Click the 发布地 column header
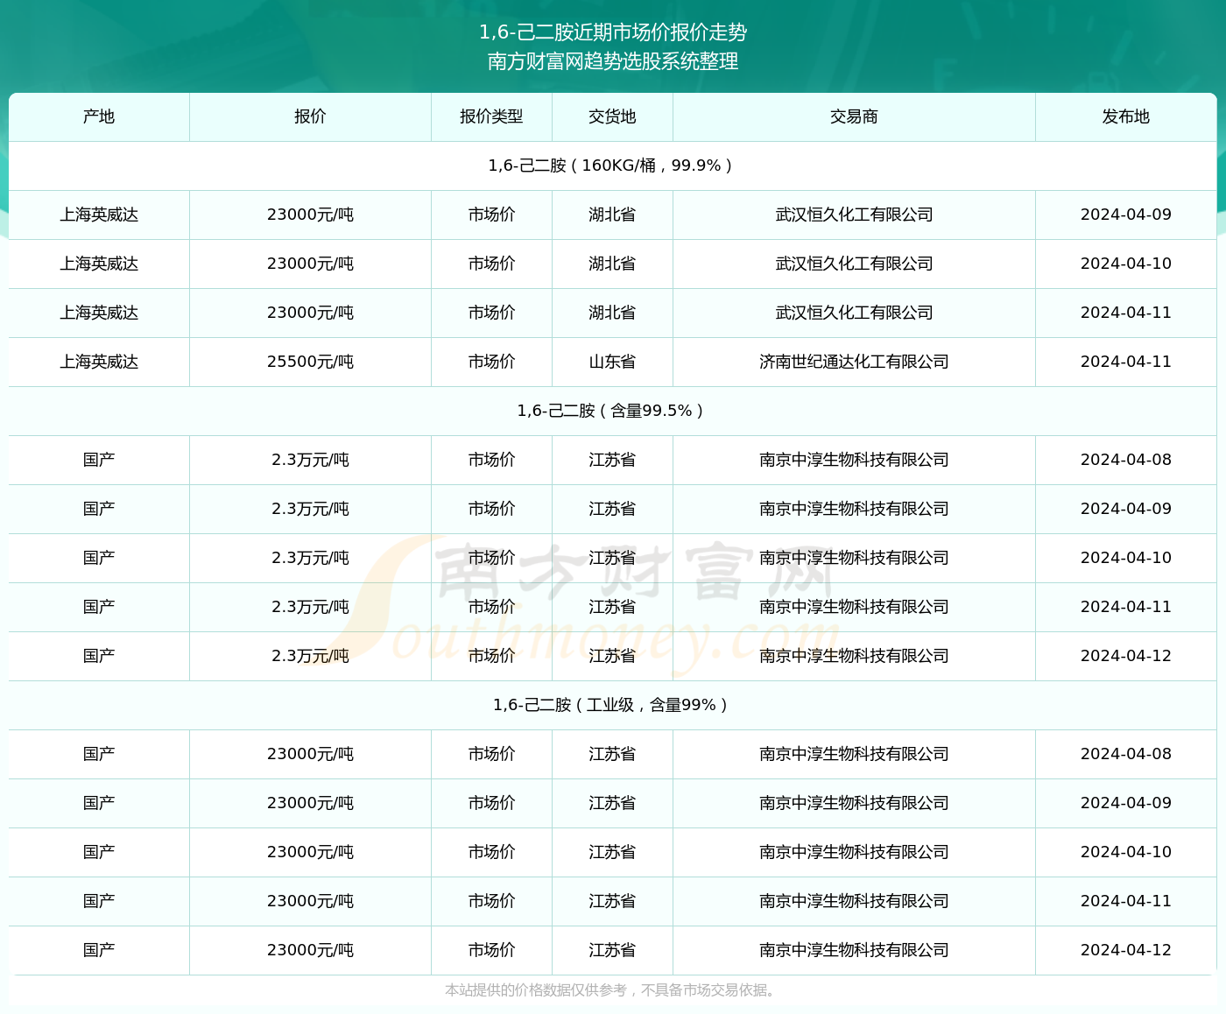1226x1014 pixels. (1125, 116)
